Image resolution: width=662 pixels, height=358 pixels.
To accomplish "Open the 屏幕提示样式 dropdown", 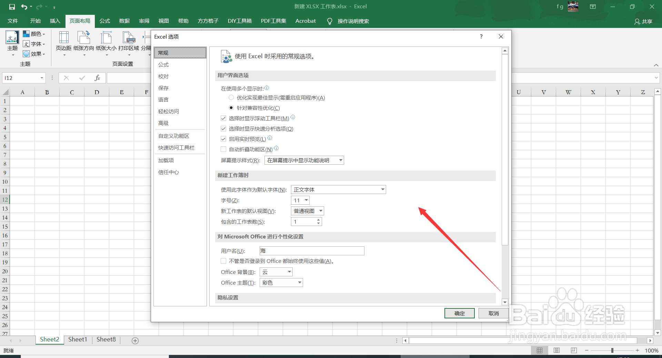I will (304, 160).
